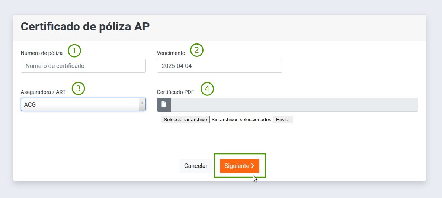Click the circled number 3 marker
Screen dimensions: 442x198
79,88
